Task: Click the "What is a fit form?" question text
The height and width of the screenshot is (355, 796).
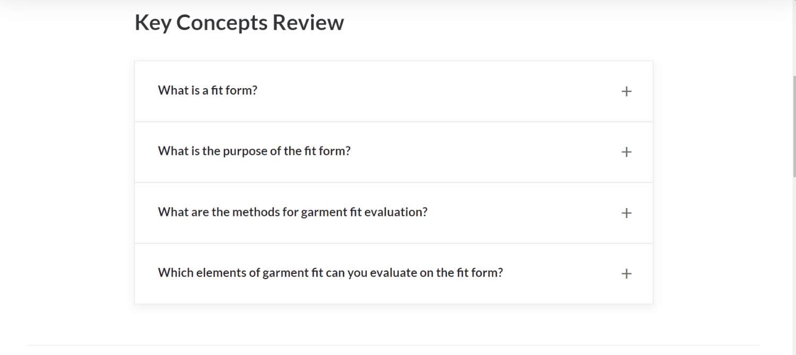Action: coord(207,90)
